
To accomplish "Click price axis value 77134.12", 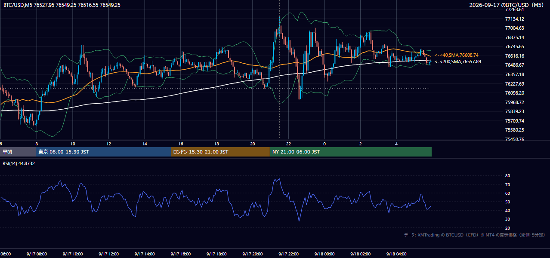I will [515, 19].
